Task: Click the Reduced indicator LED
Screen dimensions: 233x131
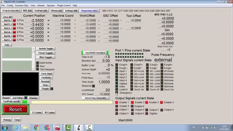Action: [x=93, y=86]
